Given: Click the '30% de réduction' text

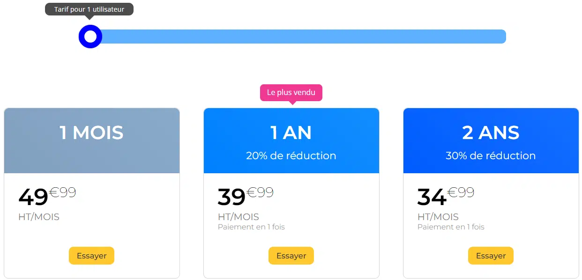Looking at the screenshot, I should [x=491, y=156].
